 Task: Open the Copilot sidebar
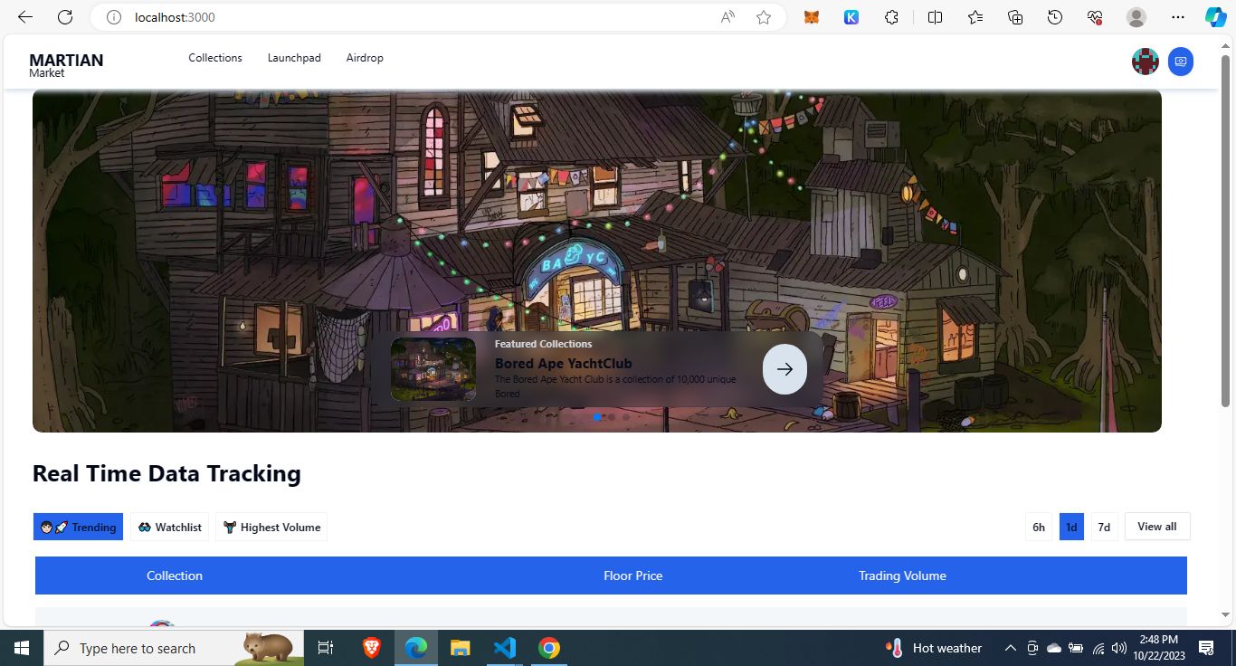pyautogui.click(x=1215, y=17)
